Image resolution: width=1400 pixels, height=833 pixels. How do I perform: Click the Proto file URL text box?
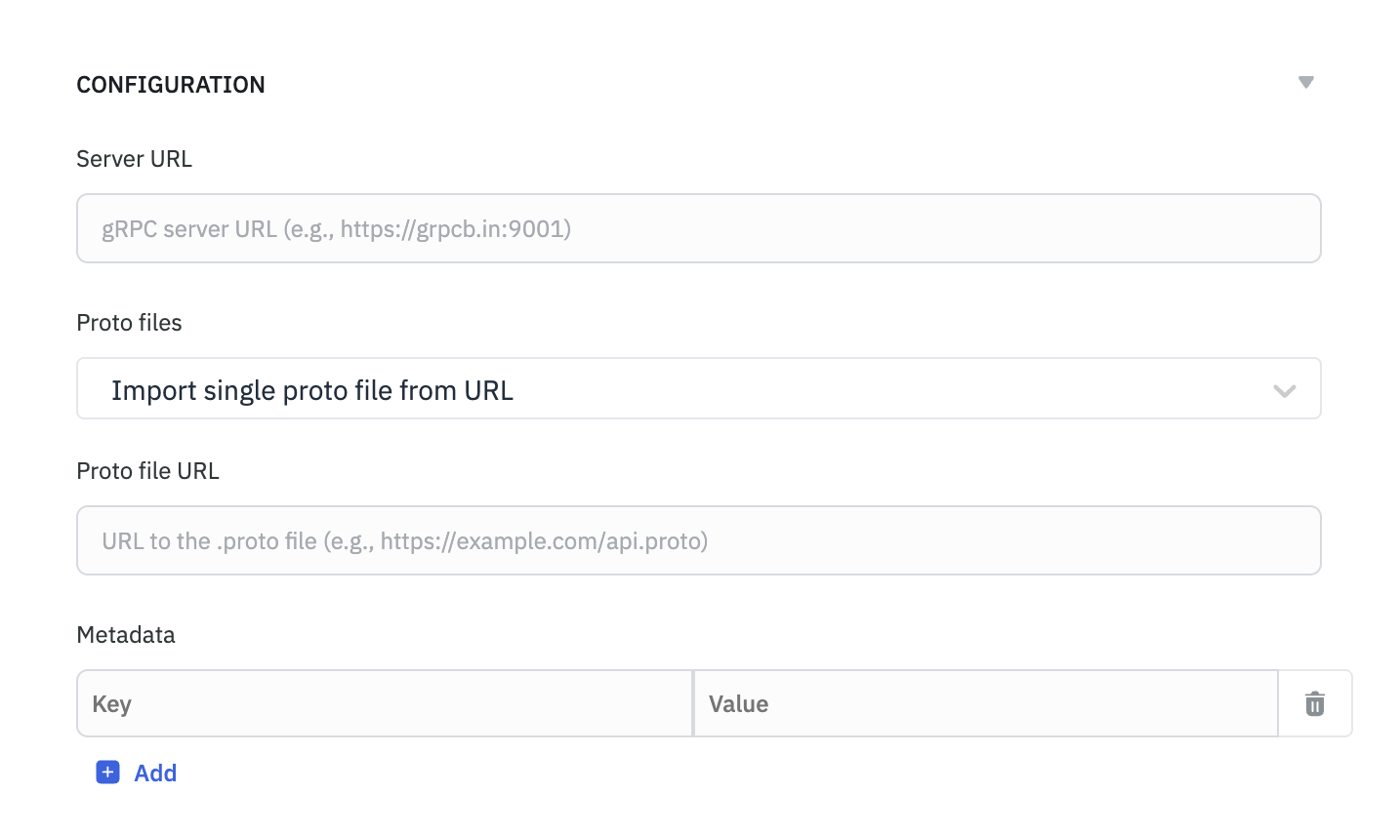[x=698, y=540]
